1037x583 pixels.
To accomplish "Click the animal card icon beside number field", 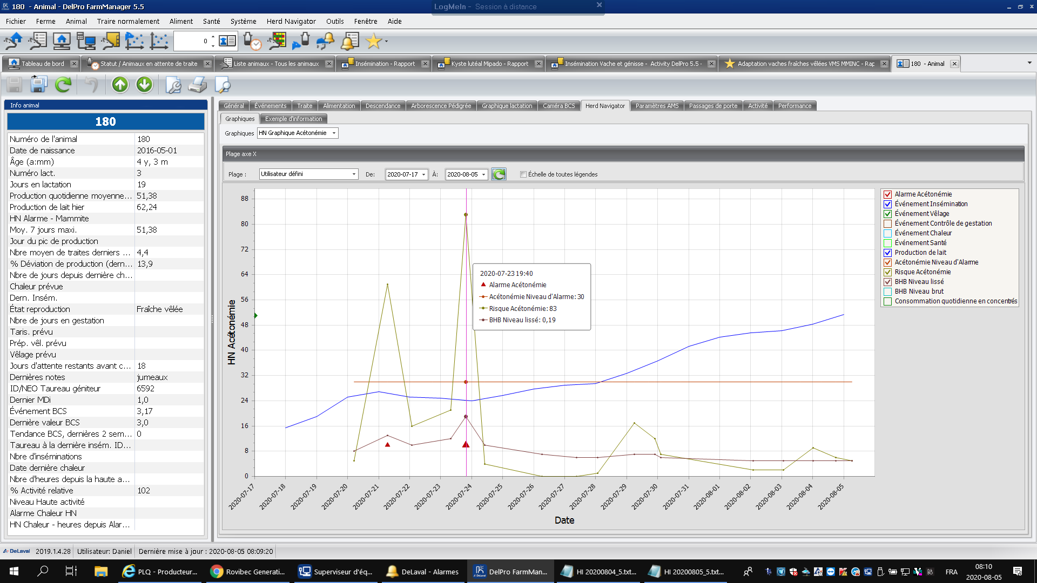I will [227, 41].
